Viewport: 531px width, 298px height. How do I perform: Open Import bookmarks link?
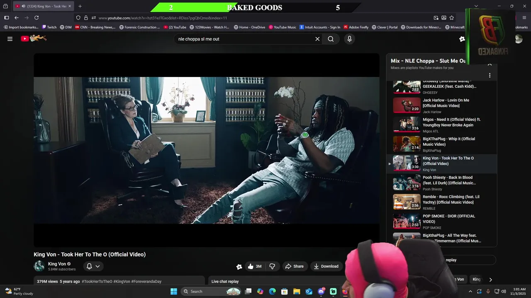pos(21,27)
